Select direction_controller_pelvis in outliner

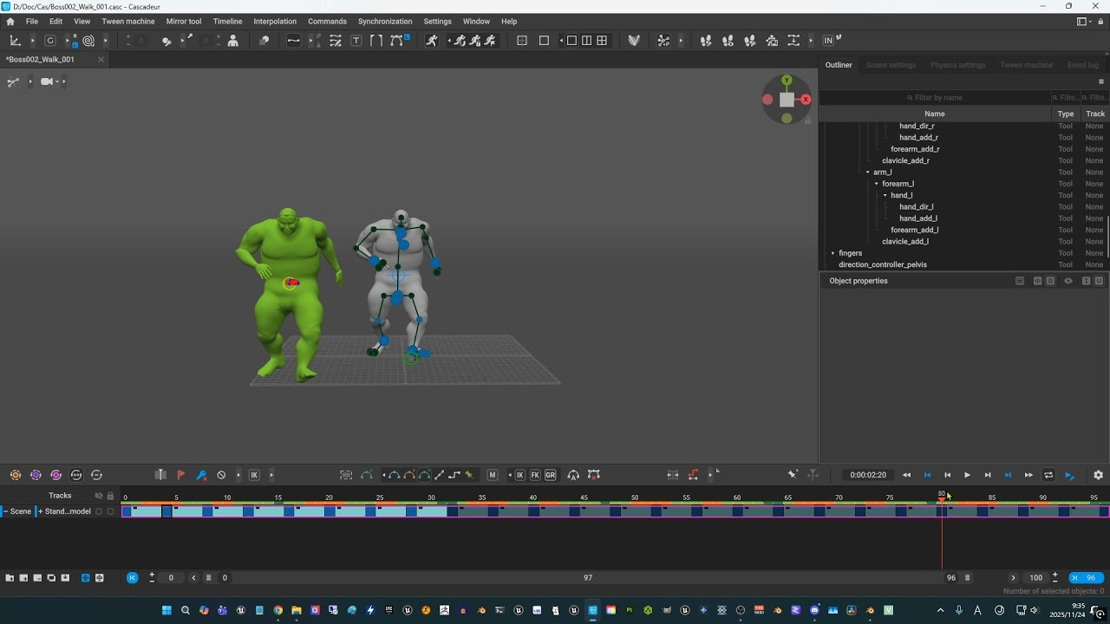(x=883, y=264)
